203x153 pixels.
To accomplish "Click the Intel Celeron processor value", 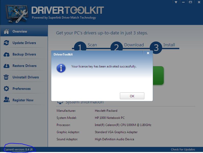I will 123,125.
